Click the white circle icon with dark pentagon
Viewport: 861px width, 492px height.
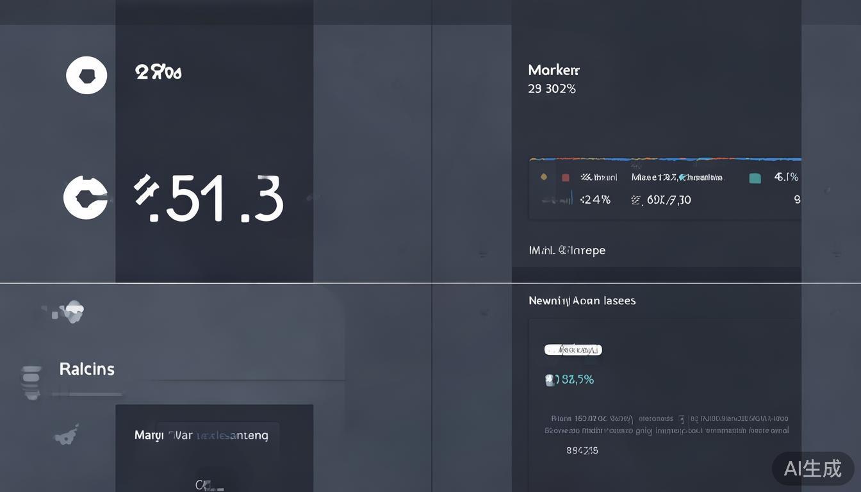coord(86,75)
